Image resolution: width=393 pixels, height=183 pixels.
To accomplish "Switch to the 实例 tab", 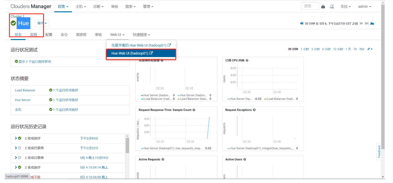I will pos(33,35).
